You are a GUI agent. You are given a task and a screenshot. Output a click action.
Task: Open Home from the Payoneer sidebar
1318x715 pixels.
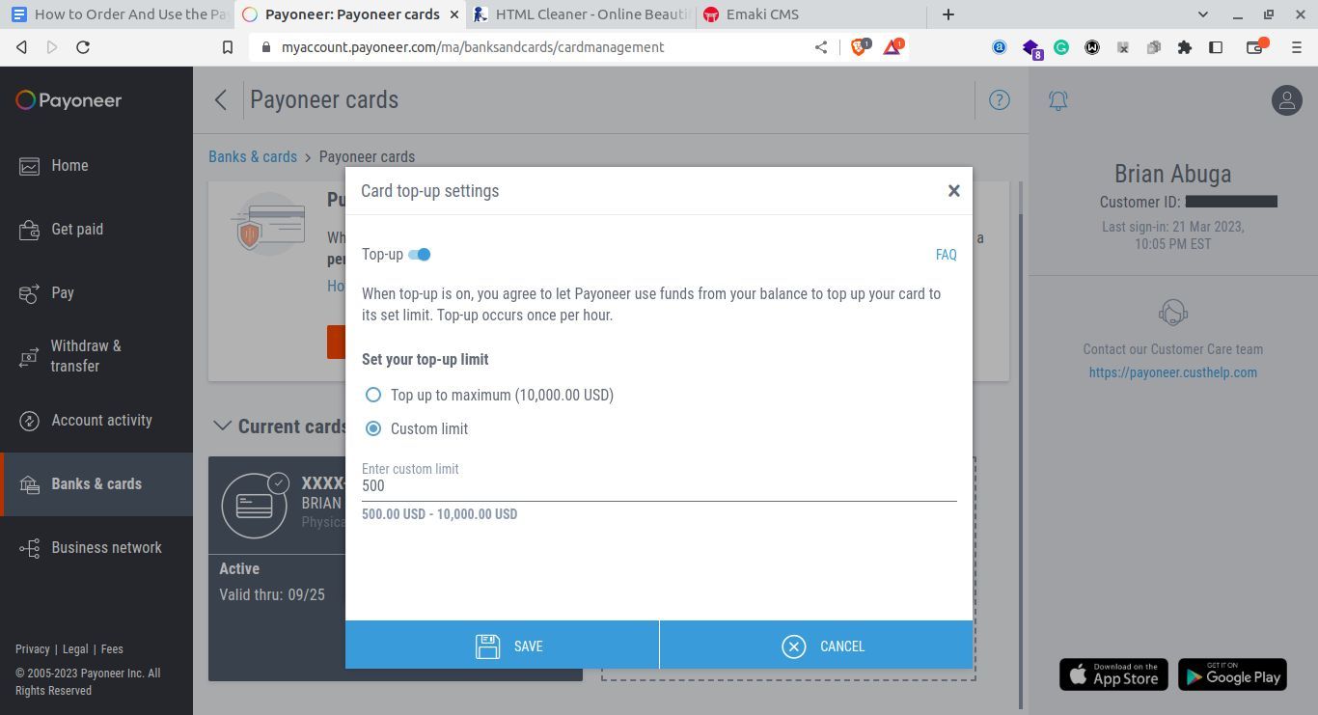tap(69, 165)
